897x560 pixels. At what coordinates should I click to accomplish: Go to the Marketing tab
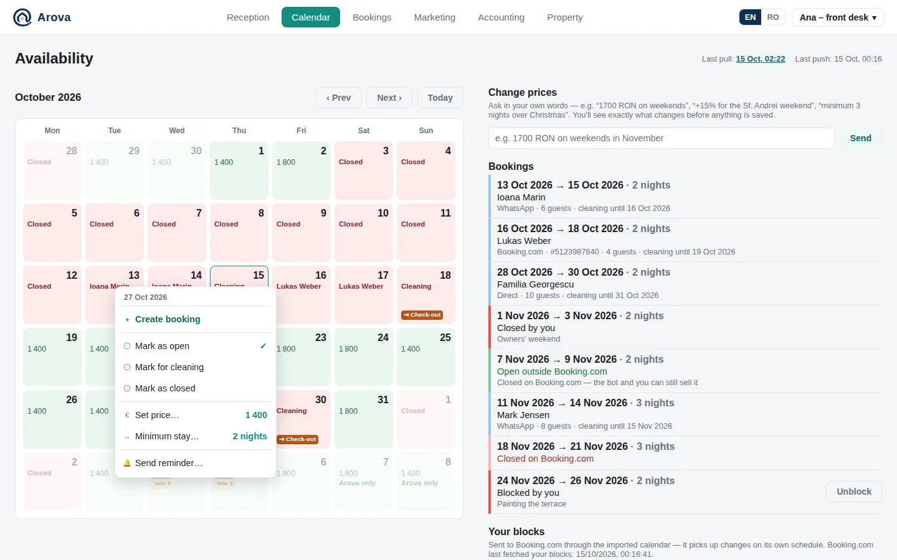pyautogui.click(x=435, y=17)
